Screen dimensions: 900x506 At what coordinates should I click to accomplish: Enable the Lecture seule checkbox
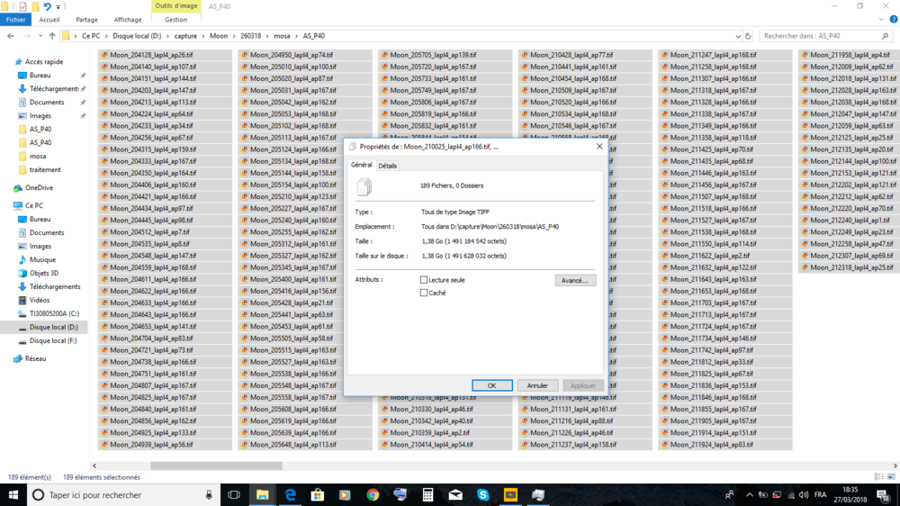pyautogui.click(x=424, y=280)
